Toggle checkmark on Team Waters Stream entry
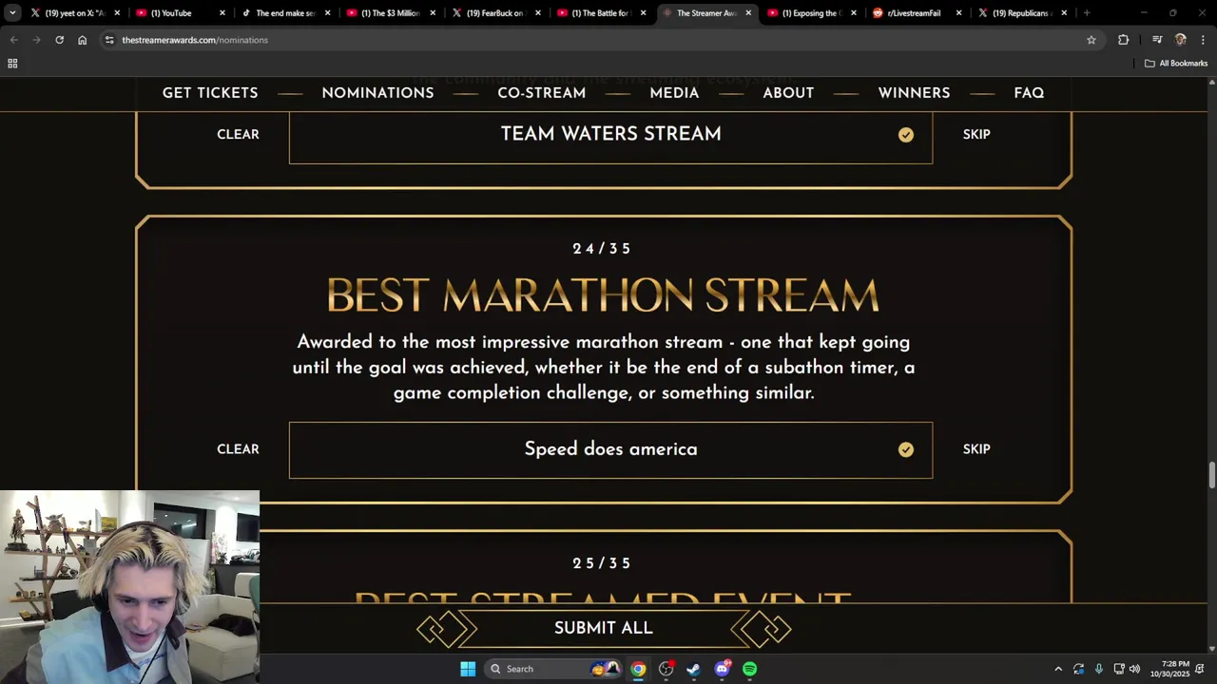Viewport: 1217px width, 684px height. [x=906, y=135]
